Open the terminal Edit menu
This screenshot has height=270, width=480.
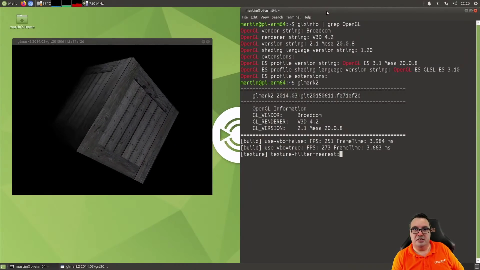tap(254, 17)
